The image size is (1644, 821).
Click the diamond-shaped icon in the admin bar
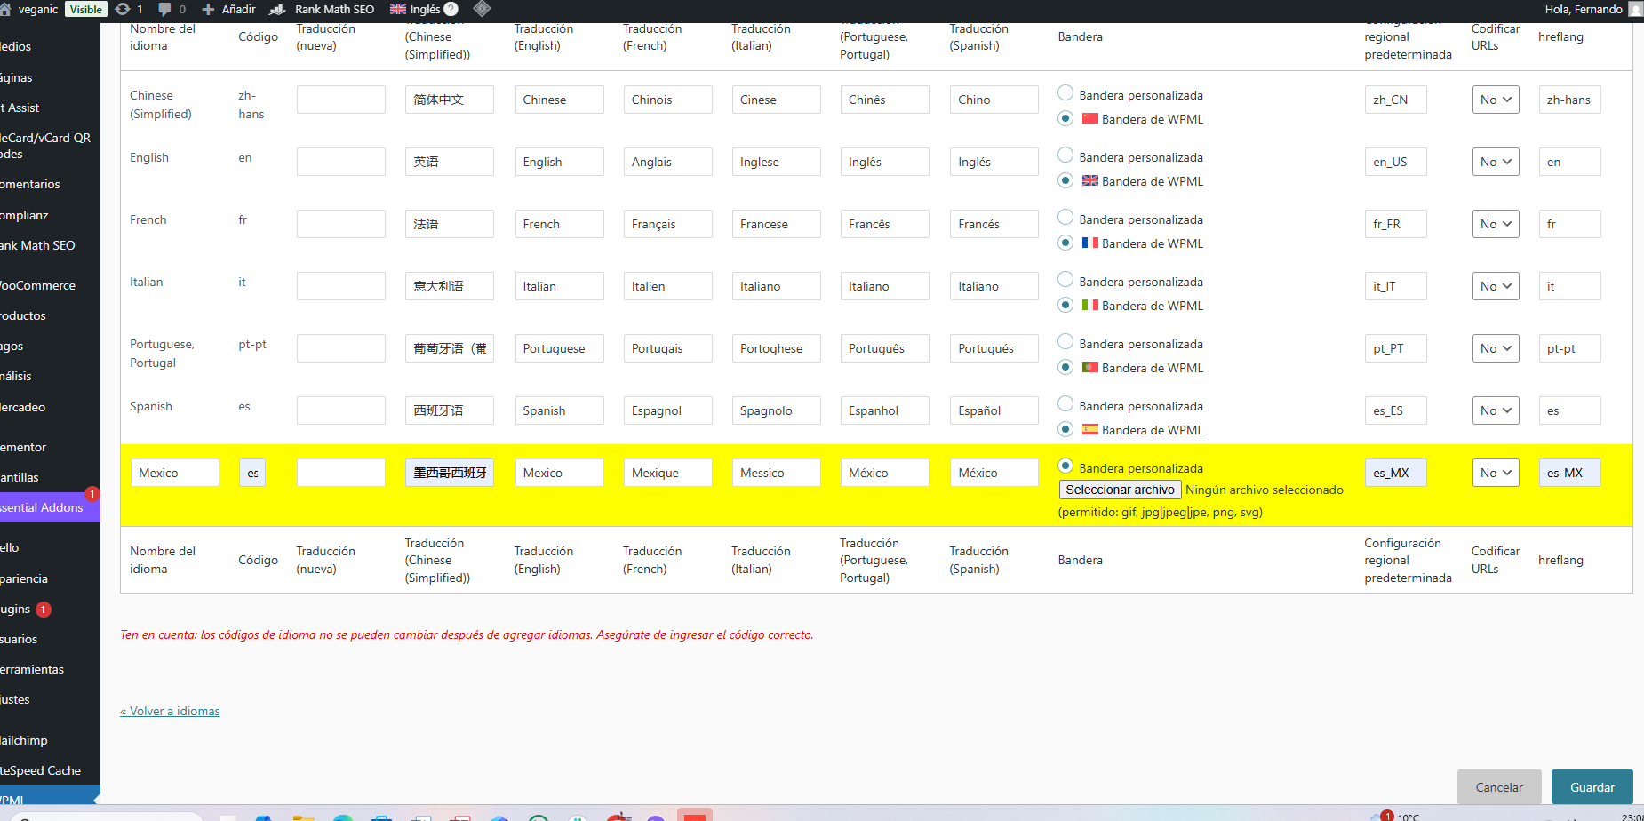482,9
